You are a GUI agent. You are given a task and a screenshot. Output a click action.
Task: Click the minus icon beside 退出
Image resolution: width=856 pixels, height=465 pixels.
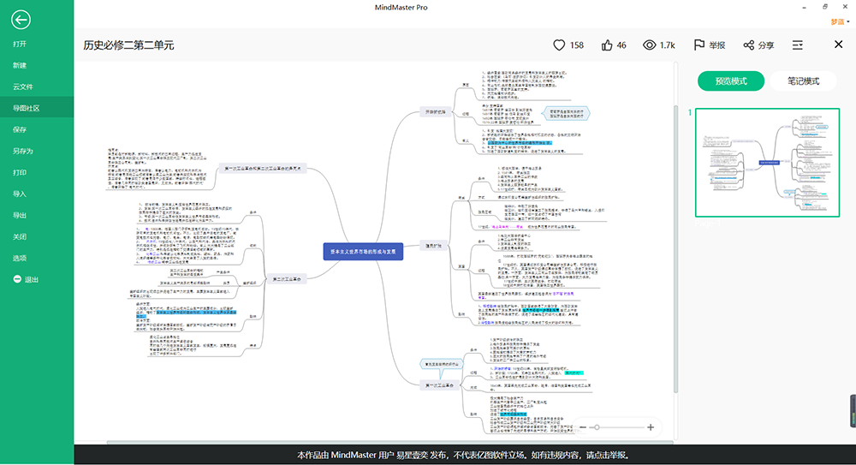point(17,279)
